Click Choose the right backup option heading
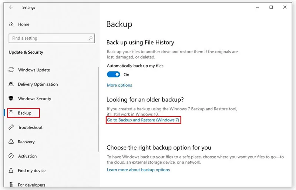 click(x=159, y=147)
